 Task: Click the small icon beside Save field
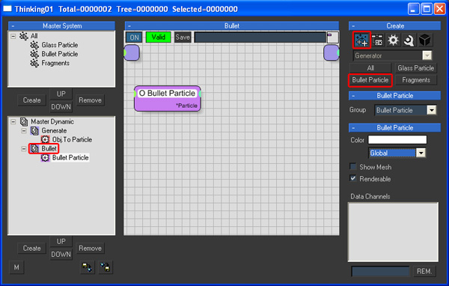tap(333, 37)
